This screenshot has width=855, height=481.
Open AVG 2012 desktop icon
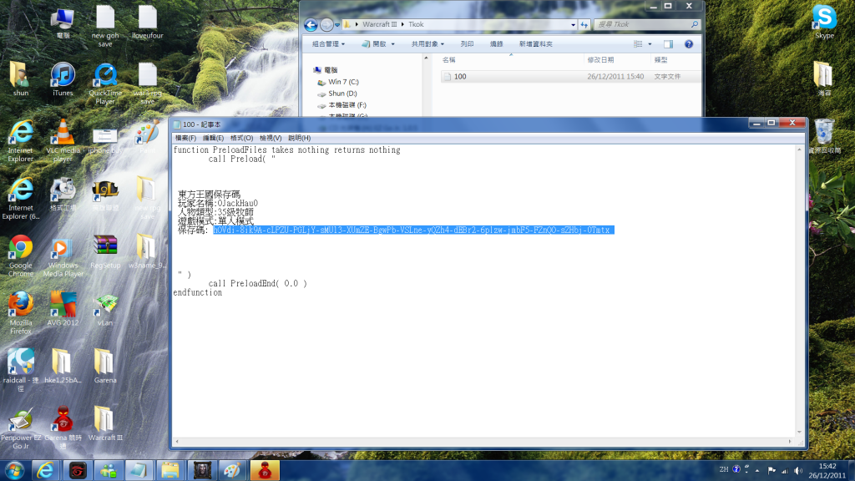63,309
